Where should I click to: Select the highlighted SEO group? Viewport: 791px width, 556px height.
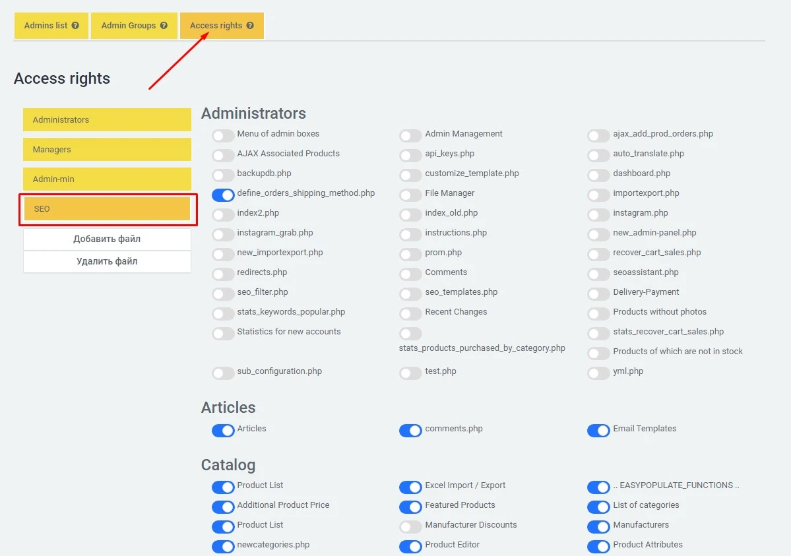coord(107,208)
